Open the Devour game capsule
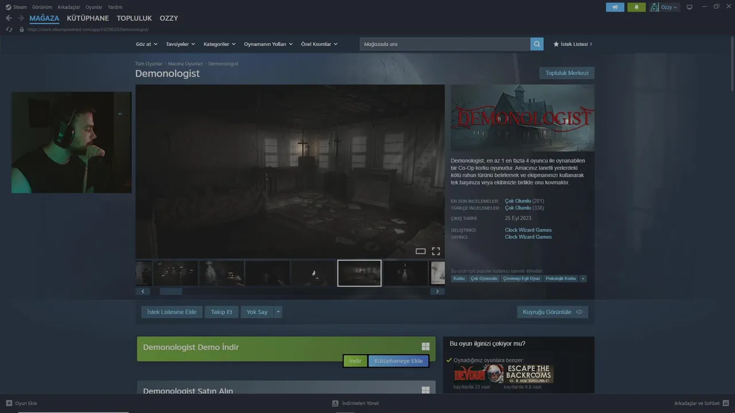 pos(478,374)
